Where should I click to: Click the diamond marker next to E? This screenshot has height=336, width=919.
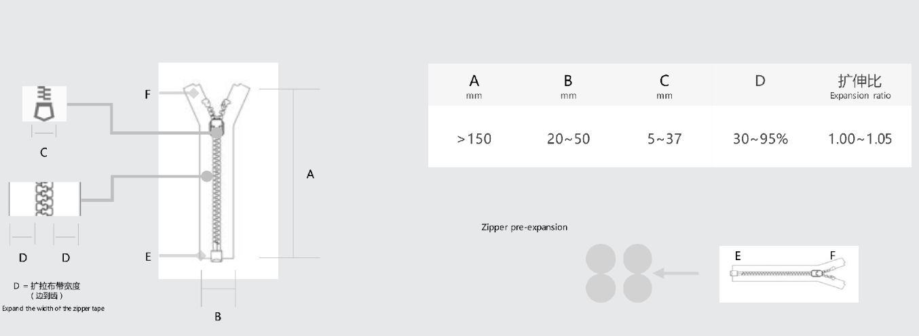[200, 255]
